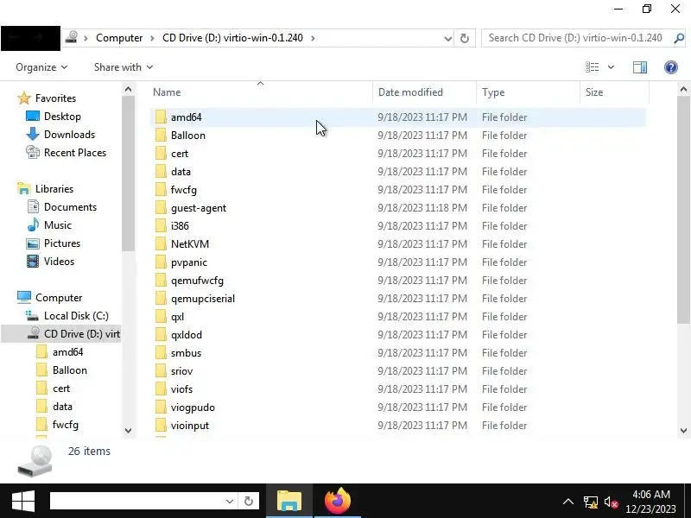The image size is (691, 518).
Task: Click the Local Disk (C:) drive icon
Action: (32, 315)
